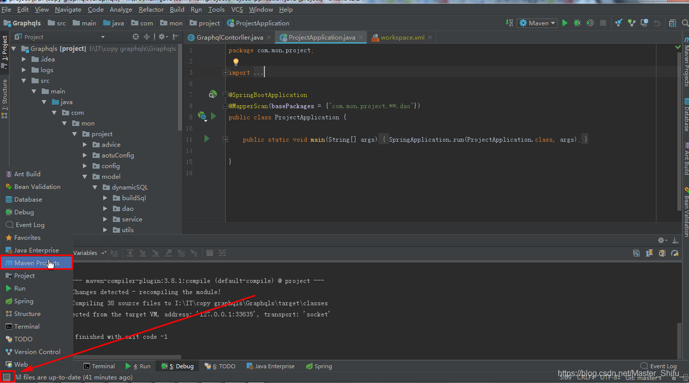Viewport: 689px width, 383px height.
Task: Click hide debug panel download-style icon
Action: (675, 240)
